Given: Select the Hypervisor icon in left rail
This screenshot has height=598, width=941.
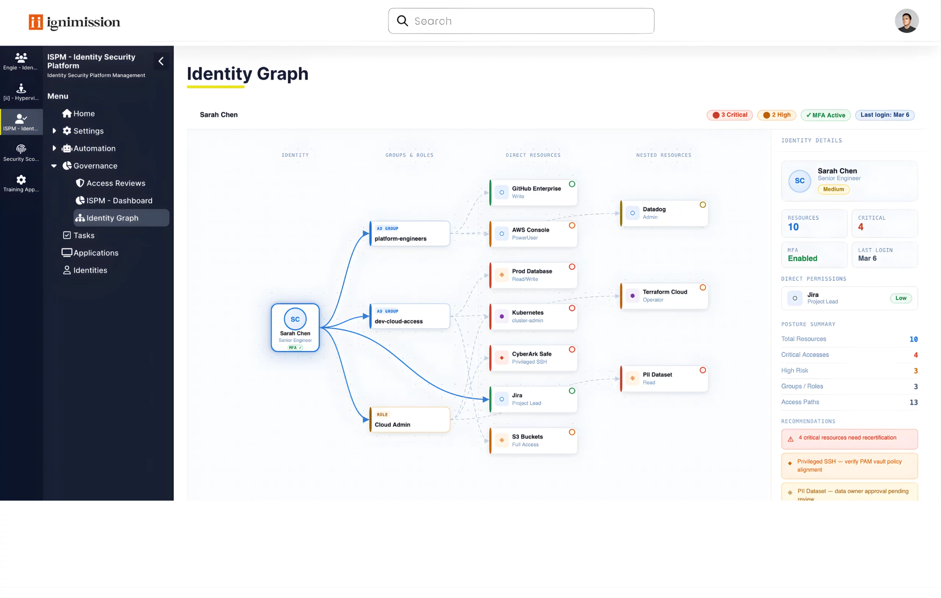Looking at the screenshot, I should (x=21, y=88).
